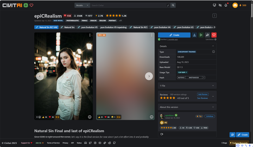Viewport: 253px width, 147px height.
Task: Open the Models search category dropdown
Action: coord(82,5)
